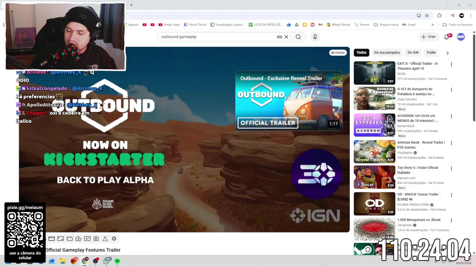The width and height of the screenshot is (476, 267).
Task: Open options menu for Toy Story 5 trailer
Action: (x=451, y=168)
